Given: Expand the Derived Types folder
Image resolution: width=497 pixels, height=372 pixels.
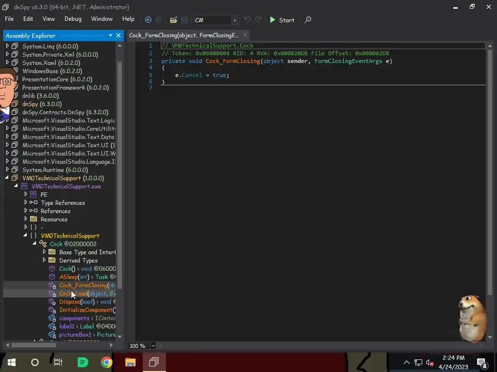Looking at the screenshot, I should (44, 260).
